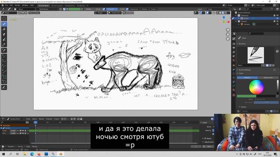Hide the Stroke object in outliner
The image size is (280, 157).
[277, 18]
